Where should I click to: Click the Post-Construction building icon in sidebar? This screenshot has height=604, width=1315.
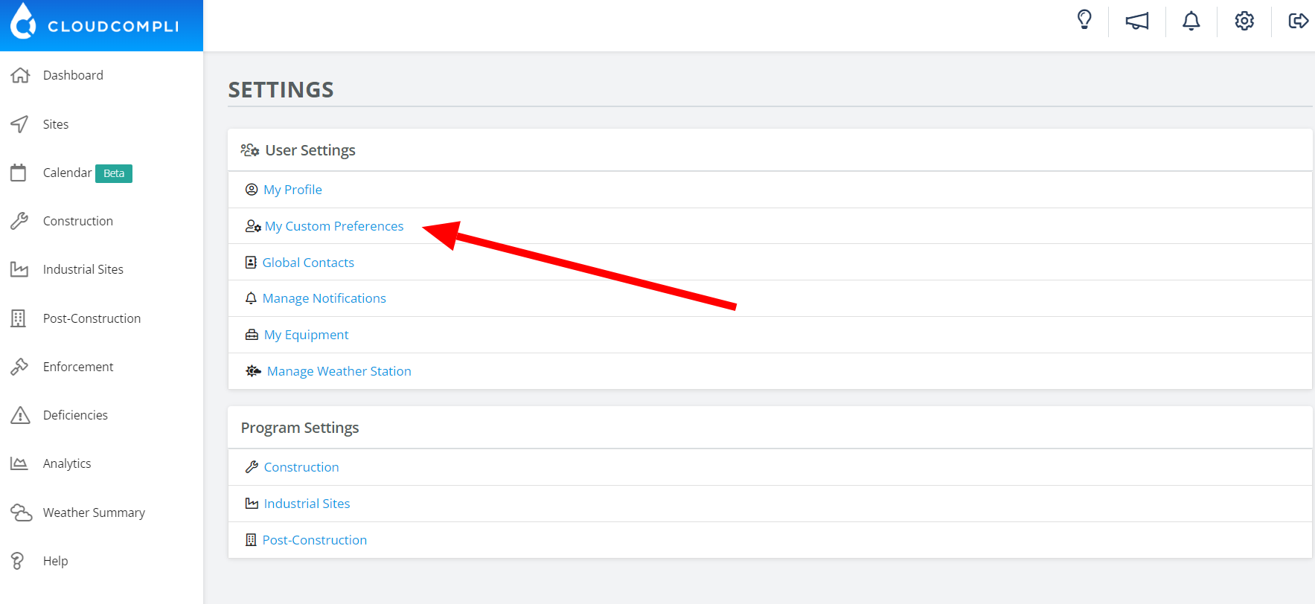[x=19, y=318]
